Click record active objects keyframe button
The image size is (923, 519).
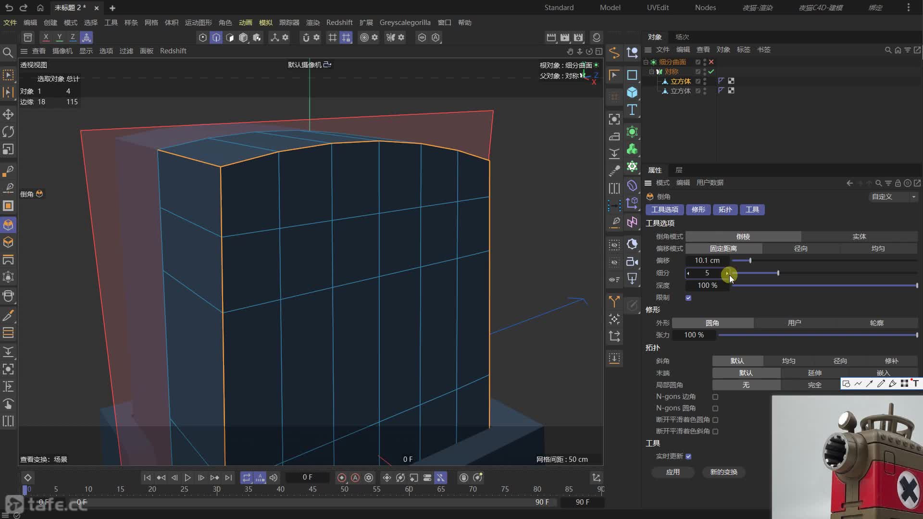(342, 478)
